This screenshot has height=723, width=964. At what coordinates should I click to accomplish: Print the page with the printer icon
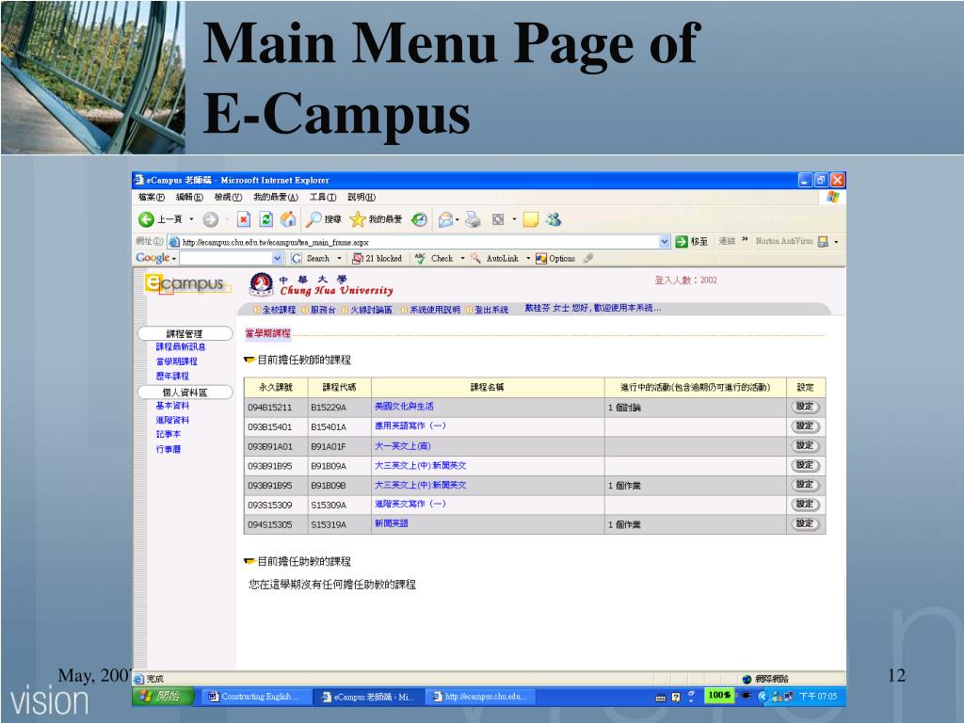473,219
